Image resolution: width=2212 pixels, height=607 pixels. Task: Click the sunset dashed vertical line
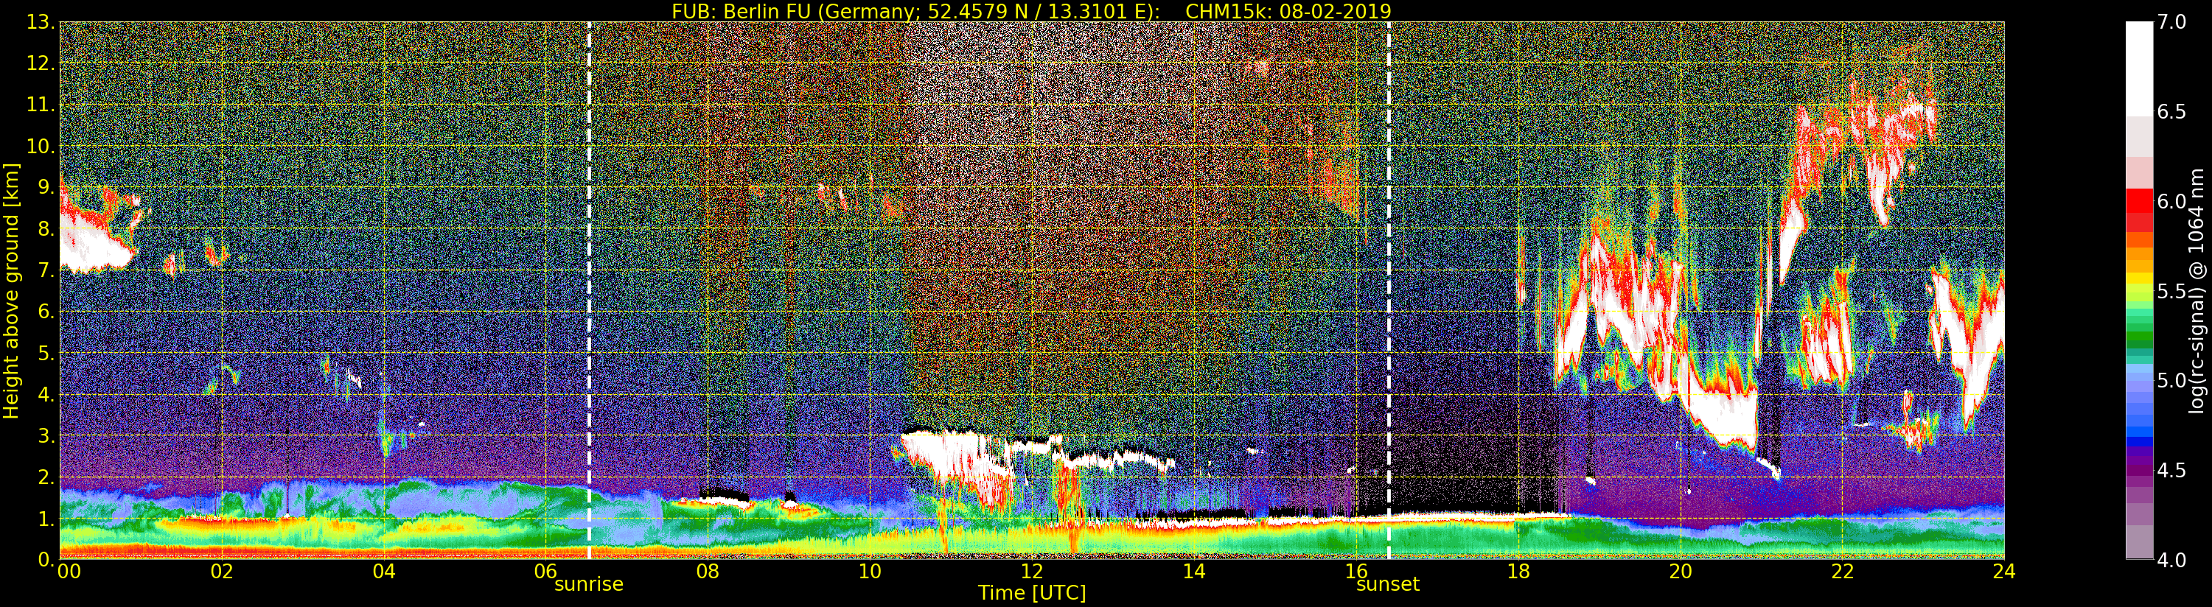1389,290
